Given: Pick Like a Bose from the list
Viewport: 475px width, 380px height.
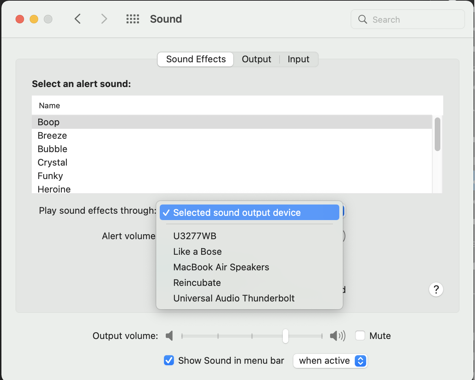Looking at the screenshot, I should point(250,252).
